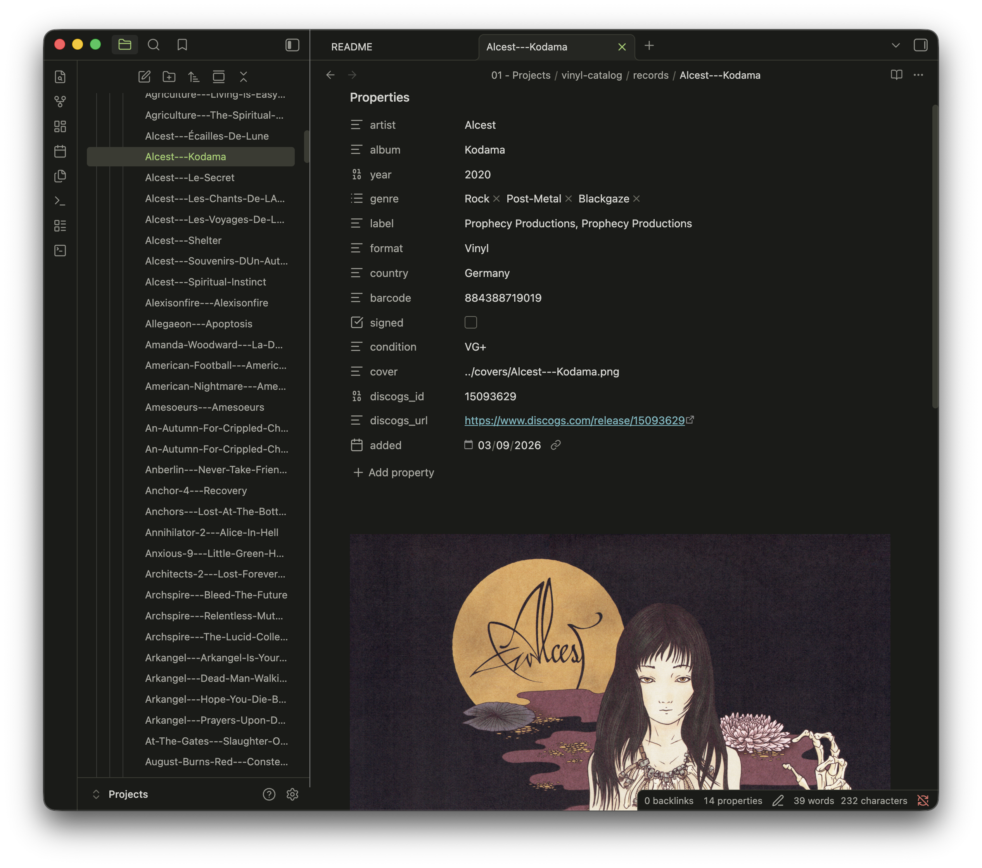Toggle the right sidebar panel
The height and width of the screenshot is (868, 982).
pos(920,45)
